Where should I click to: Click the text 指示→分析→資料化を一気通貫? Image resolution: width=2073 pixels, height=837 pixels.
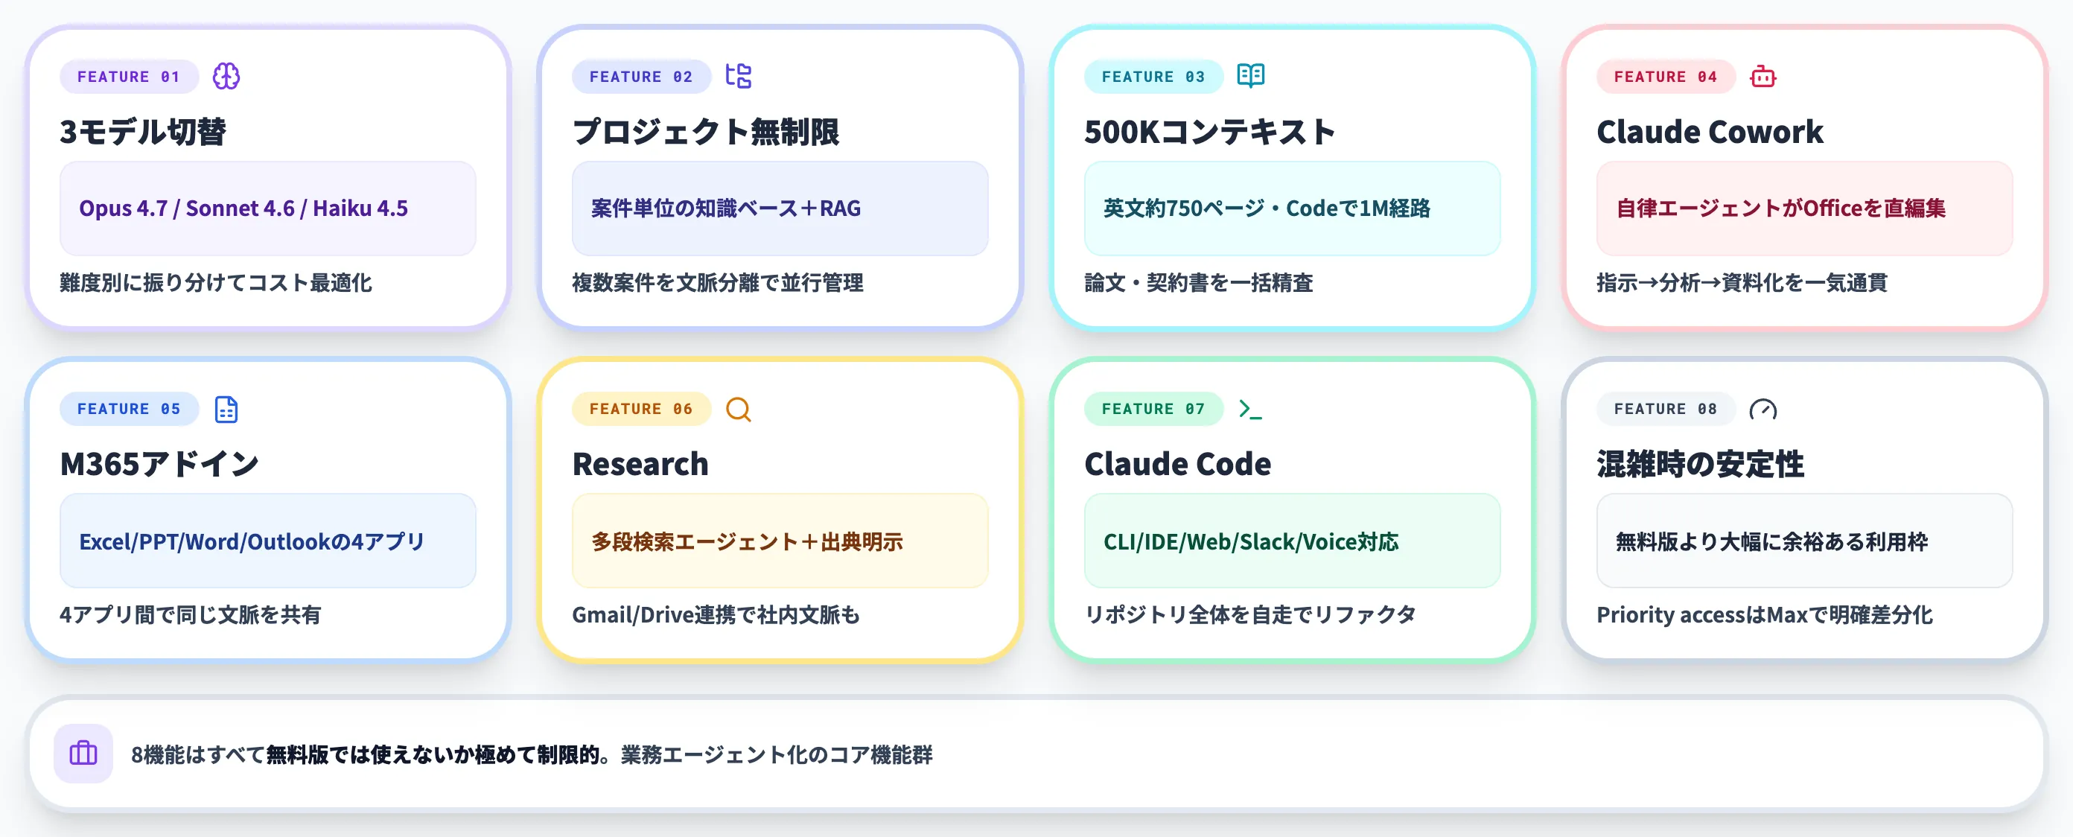click(1742, 282)
